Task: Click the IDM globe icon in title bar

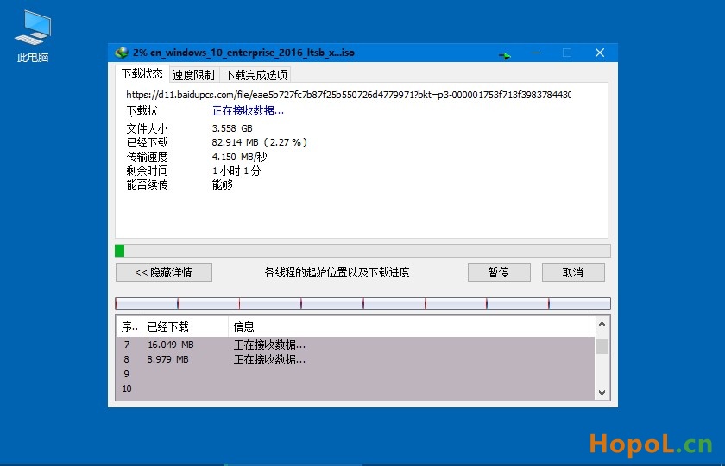Action: tap(122, 53)
